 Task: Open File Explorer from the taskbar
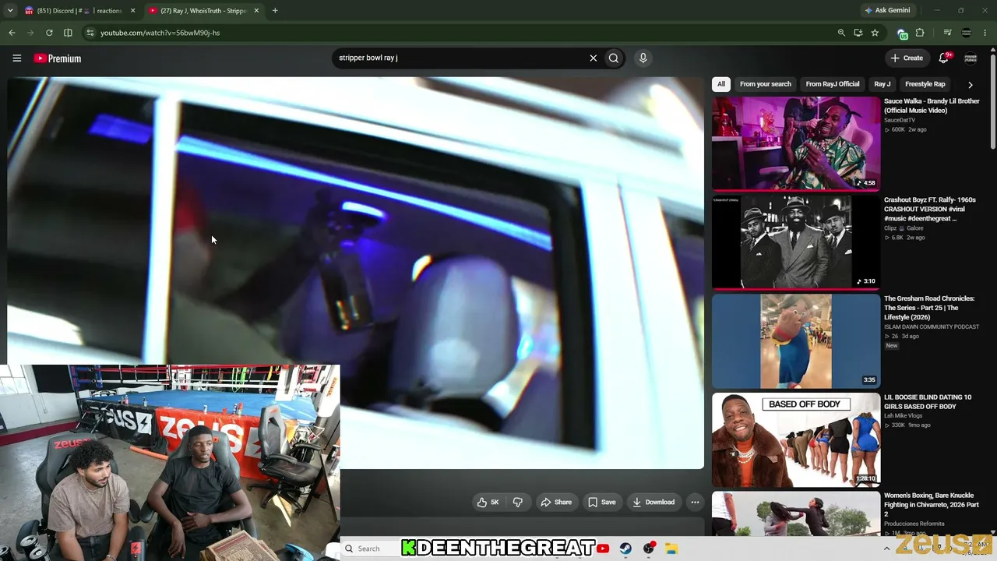pos(671,549)
